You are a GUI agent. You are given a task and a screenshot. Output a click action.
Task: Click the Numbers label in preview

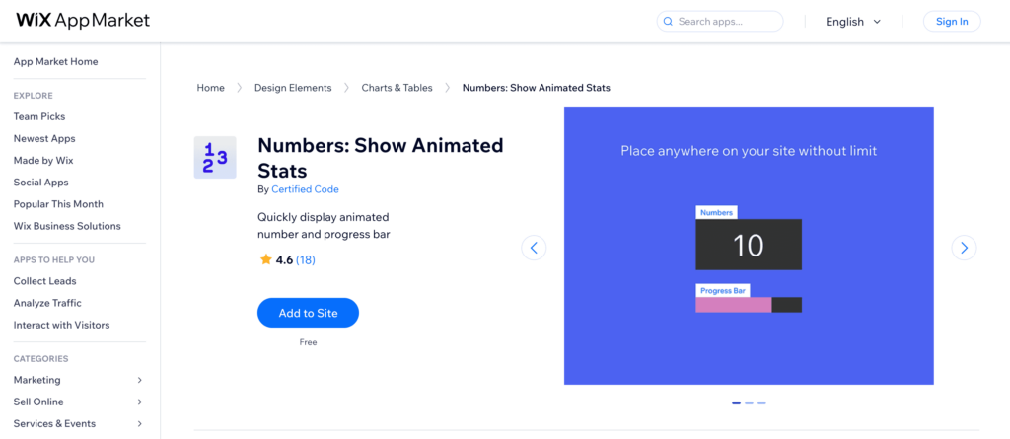pos(716,212)
